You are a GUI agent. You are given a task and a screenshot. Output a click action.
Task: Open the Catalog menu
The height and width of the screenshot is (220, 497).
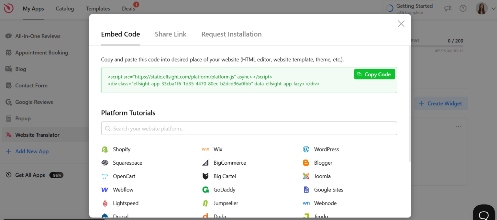click(x=64, y=9)
